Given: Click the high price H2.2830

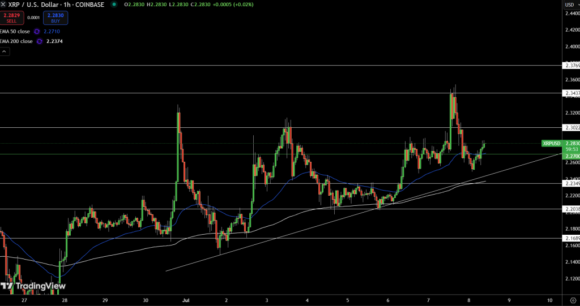Looking at the screenshot, I should coord(158,5).
